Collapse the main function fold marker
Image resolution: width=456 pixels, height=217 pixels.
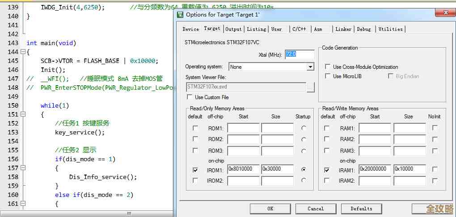point(22,52)
